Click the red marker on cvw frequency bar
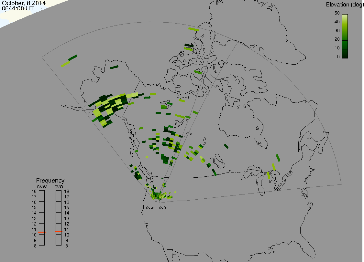This screenshot has width=364, height=262. [42, 232]
